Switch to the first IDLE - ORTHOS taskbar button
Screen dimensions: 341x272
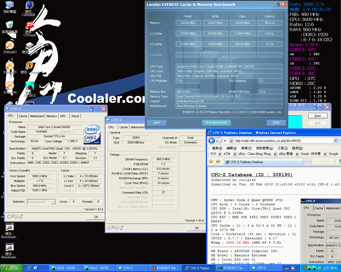(x=65, y=268)
